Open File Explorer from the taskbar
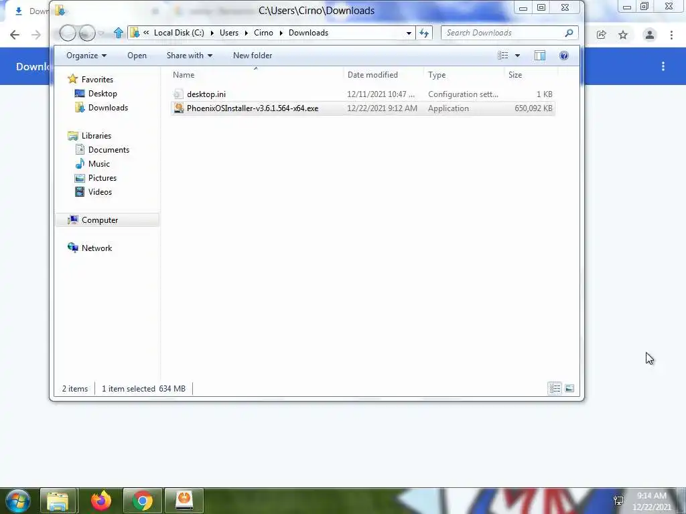 [58, 501]
